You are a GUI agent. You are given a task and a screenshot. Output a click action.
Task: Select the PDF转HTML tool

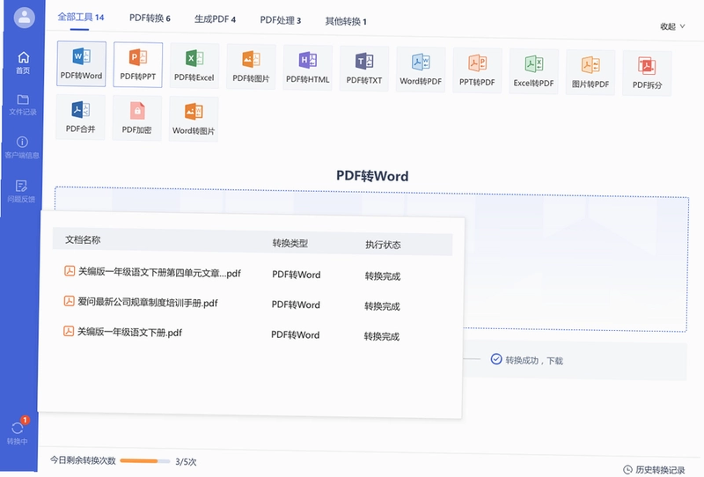pyautogui.click(x=307, y=68)
